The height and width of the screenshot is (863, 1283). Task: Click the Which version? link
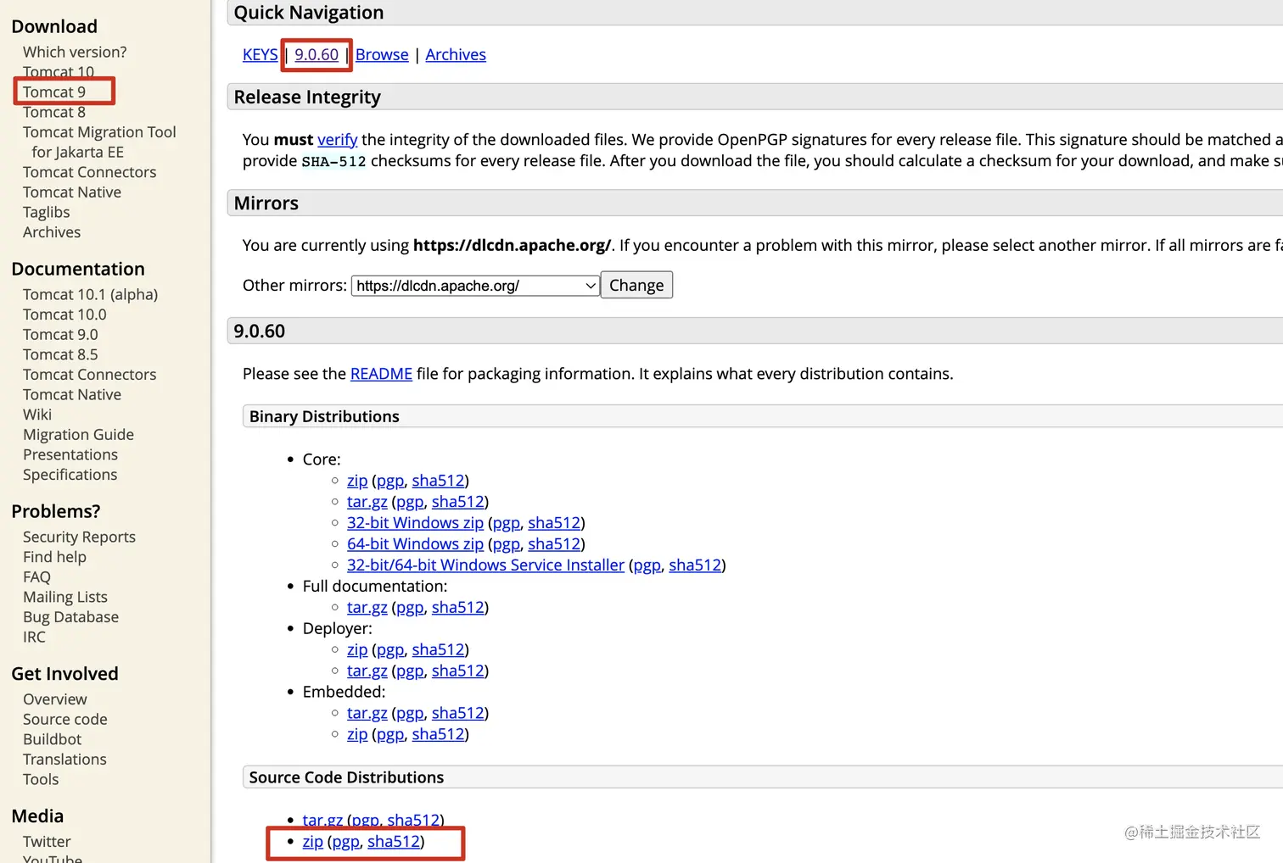click(x=75, y=52)
